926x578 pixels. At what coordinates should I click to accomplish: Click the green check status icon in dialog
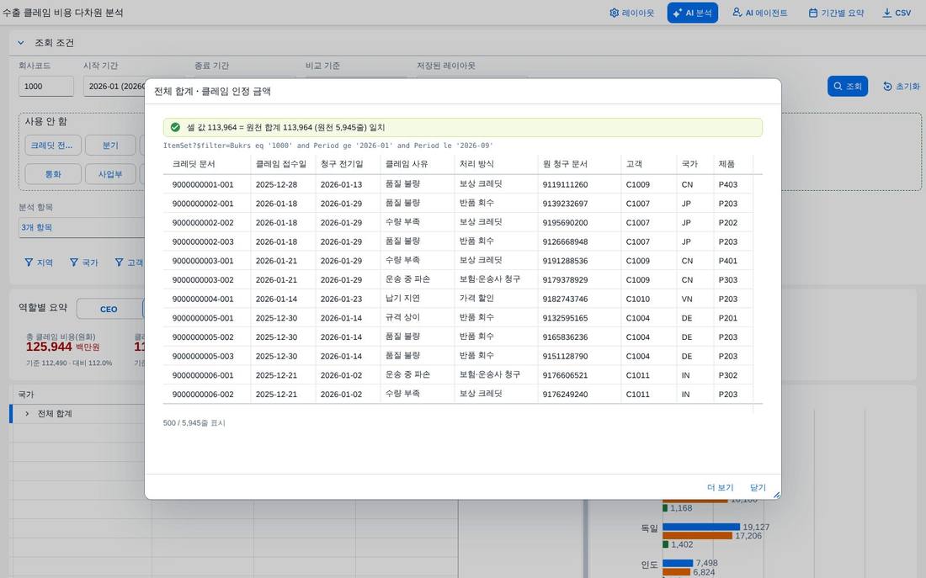pos(175,127)
